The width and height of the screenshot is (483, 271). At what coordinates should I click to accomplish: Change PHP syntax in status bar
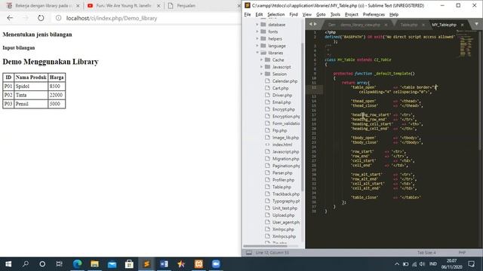click(462, 253)
